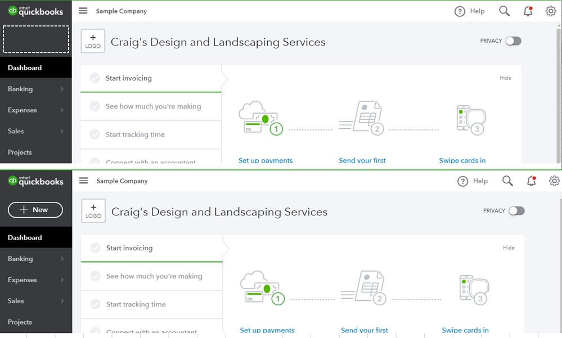The width and height of the screenshot is (562, 338).
Task: Select Banking label in bottom screenshot sidebar
Action: coord(20,259)
